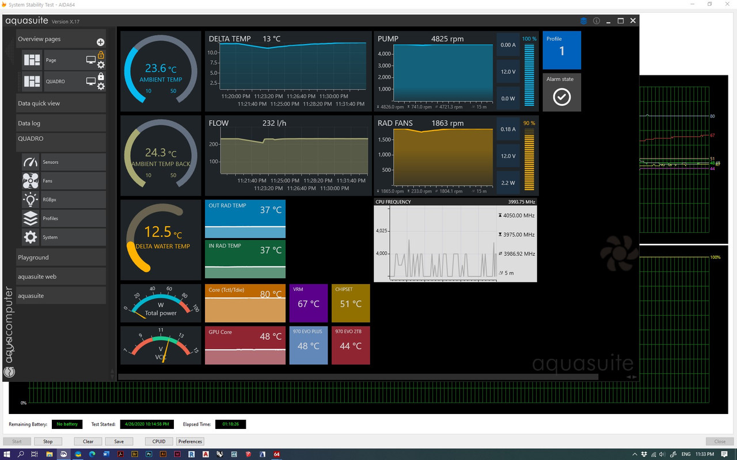Click the QUADRO overview thumbnail icon
Image resolution: width=737 pixels, height=460 pixels.
click(32, 82)
